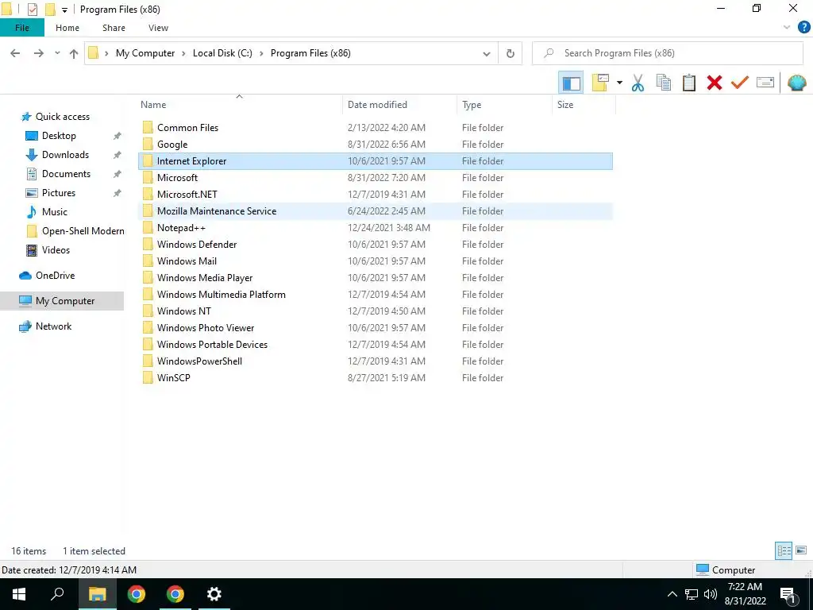
Task: Click the quick access Properties checkmark in title bar
Action: [x=32, y=10]
